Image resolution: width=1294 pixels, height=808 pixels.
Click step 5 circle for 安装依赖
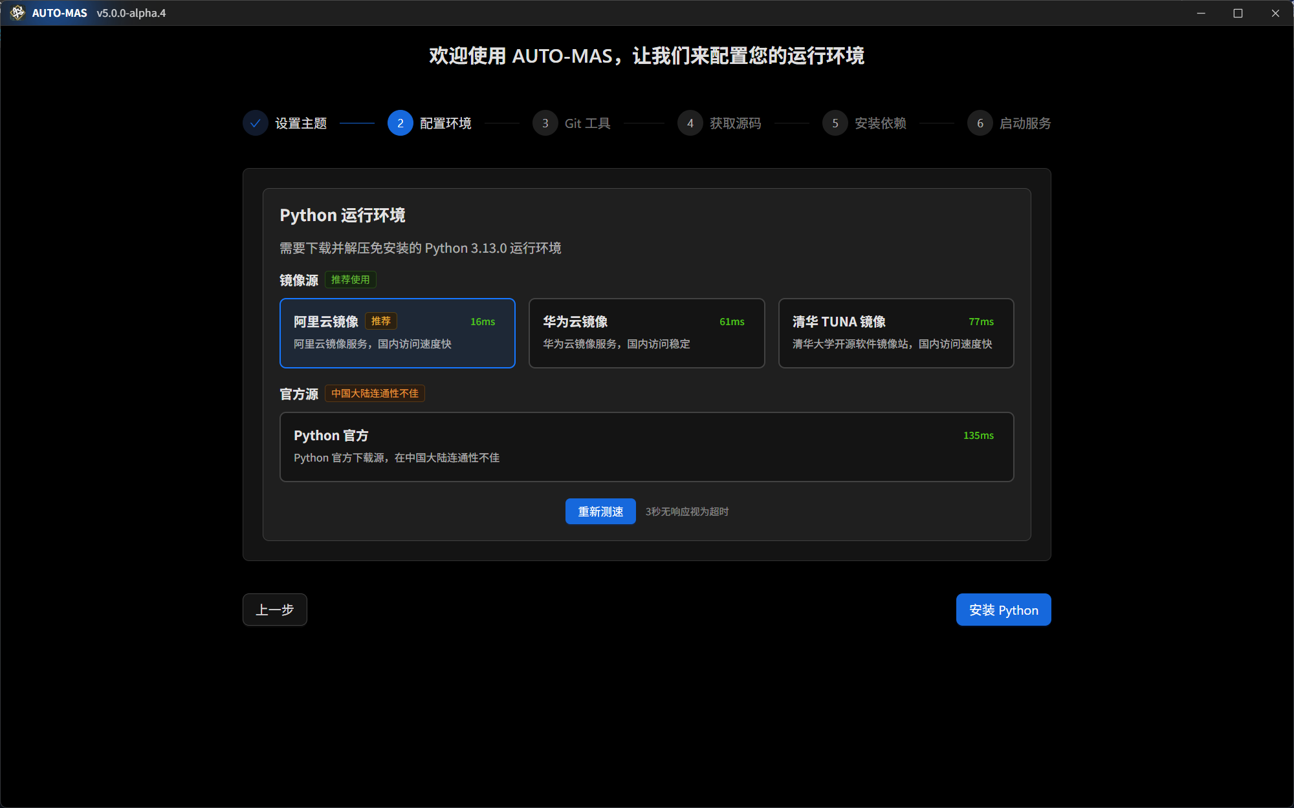835,123
